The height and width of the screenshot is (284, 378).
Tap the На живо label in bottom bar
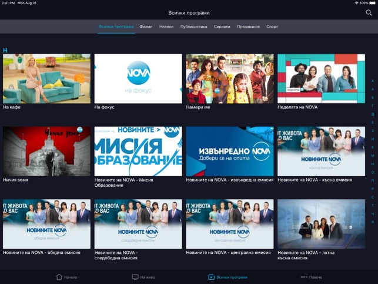(148, 278)
